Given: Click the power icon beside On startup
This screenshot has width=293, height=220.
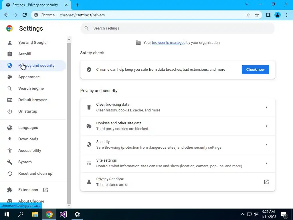Looking at the screenshot, I should 9,111.
